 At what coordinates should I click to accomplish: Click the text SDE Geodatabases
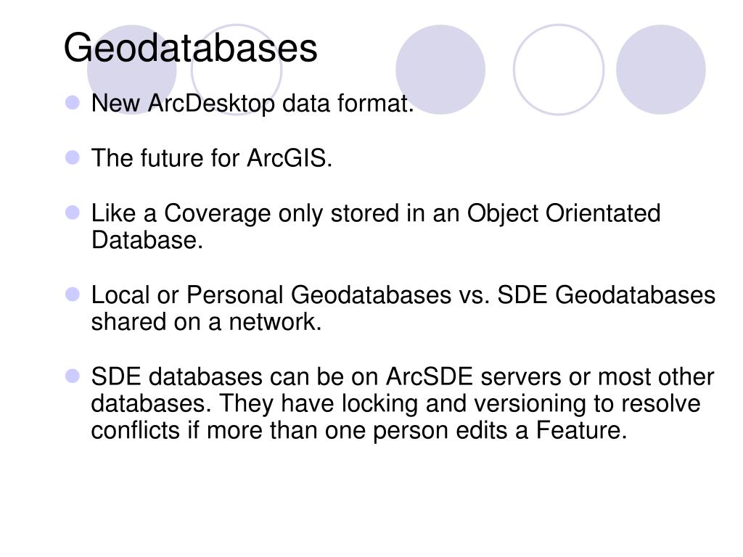point(607,294)
